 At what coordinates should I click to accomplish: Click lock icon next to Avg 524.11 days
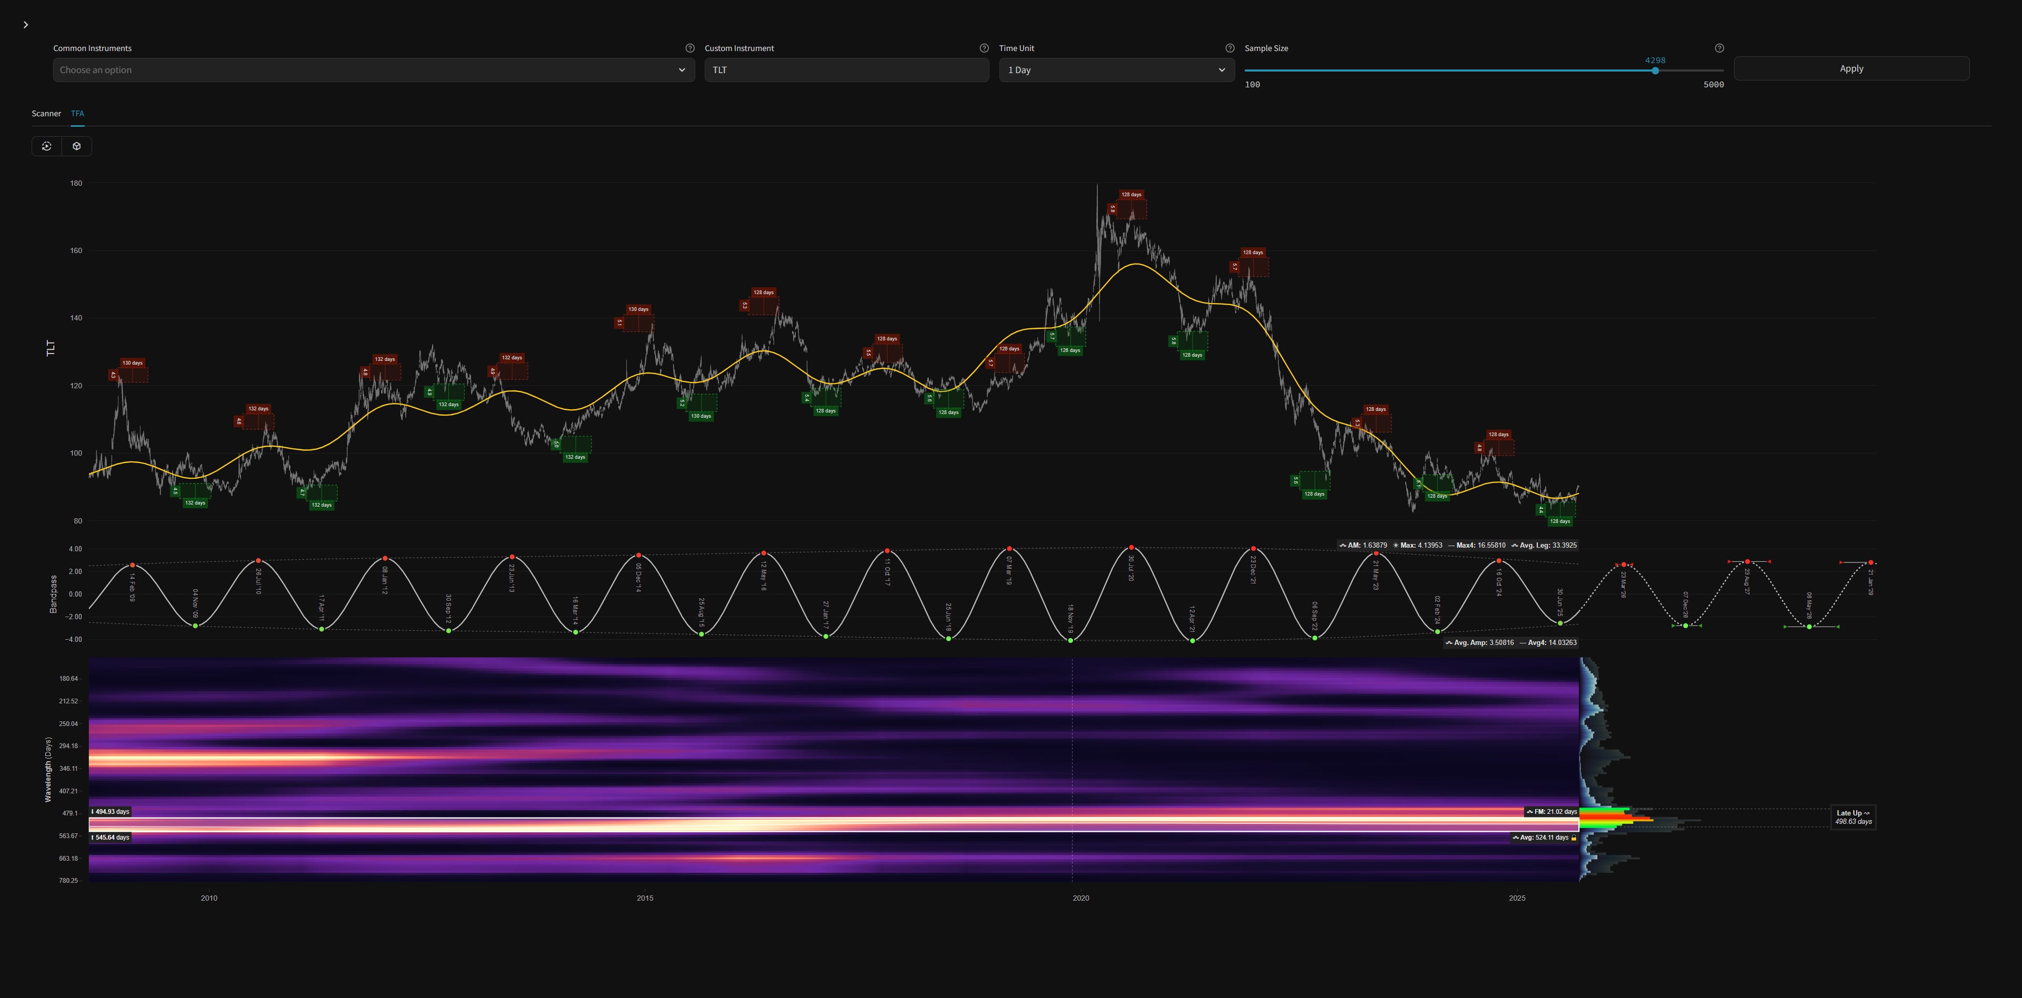pos(1574,838)
